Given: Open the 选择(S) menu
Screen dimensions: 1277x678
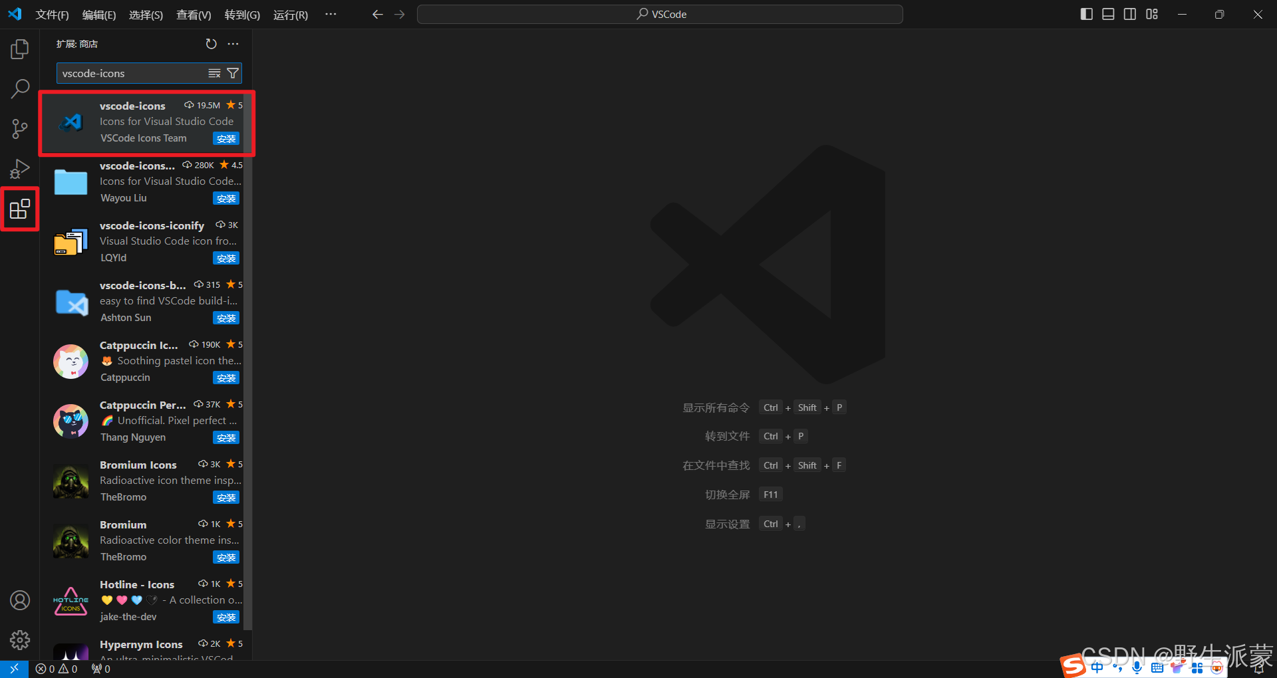Looking at the screenshot, I should pos(146,15).
